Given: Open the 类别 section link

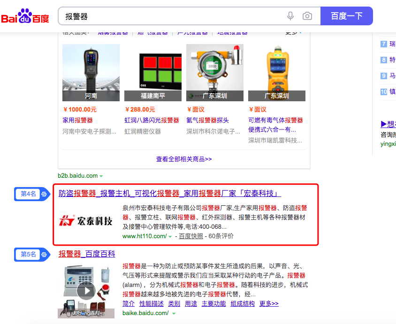Looking at the screenshot, I should 174,303.
